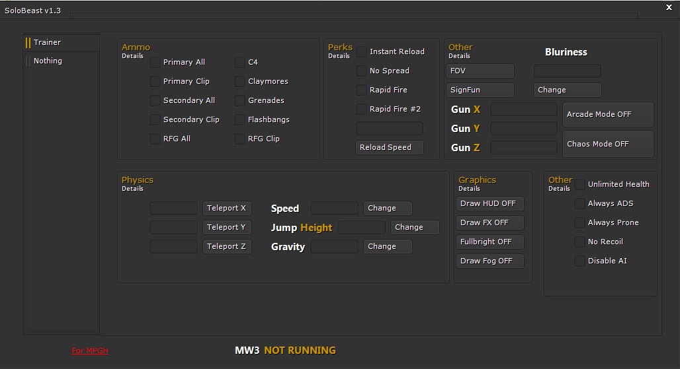Check No Spread option
Screen dimensions: 680x369
click(x=361, y=71)
